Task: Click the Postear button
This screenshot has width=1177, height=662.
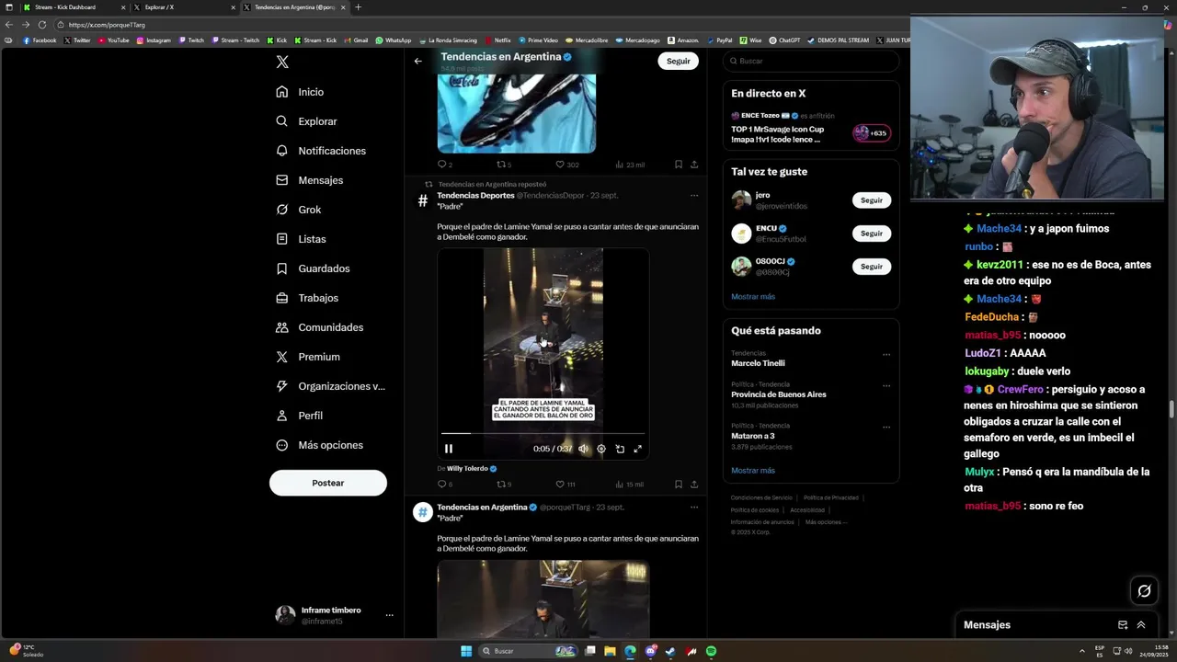Action: click(x=328, y=483)
